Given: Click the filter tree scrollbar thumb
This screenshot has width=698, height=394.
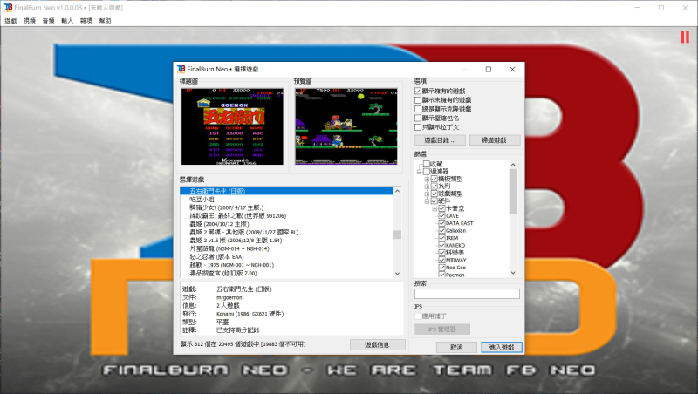Looking at the screenshot, I should click(513, 191).
